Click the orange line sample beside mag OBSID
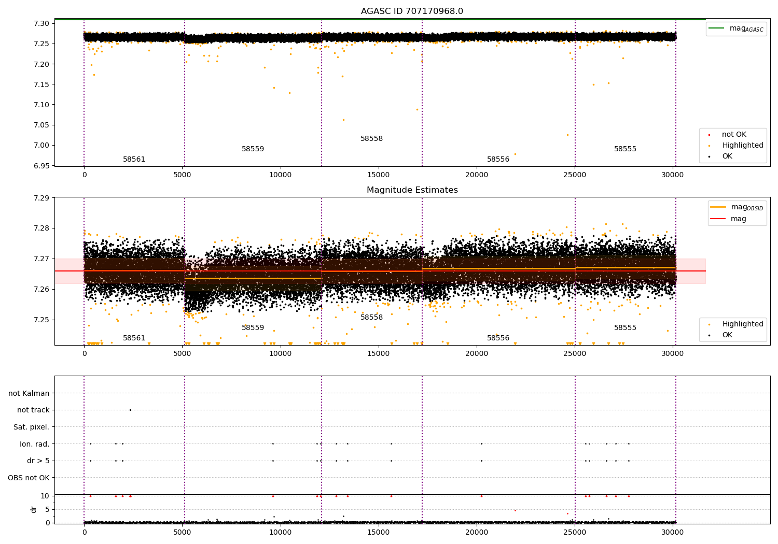778x544 pixels. (718, 207)
